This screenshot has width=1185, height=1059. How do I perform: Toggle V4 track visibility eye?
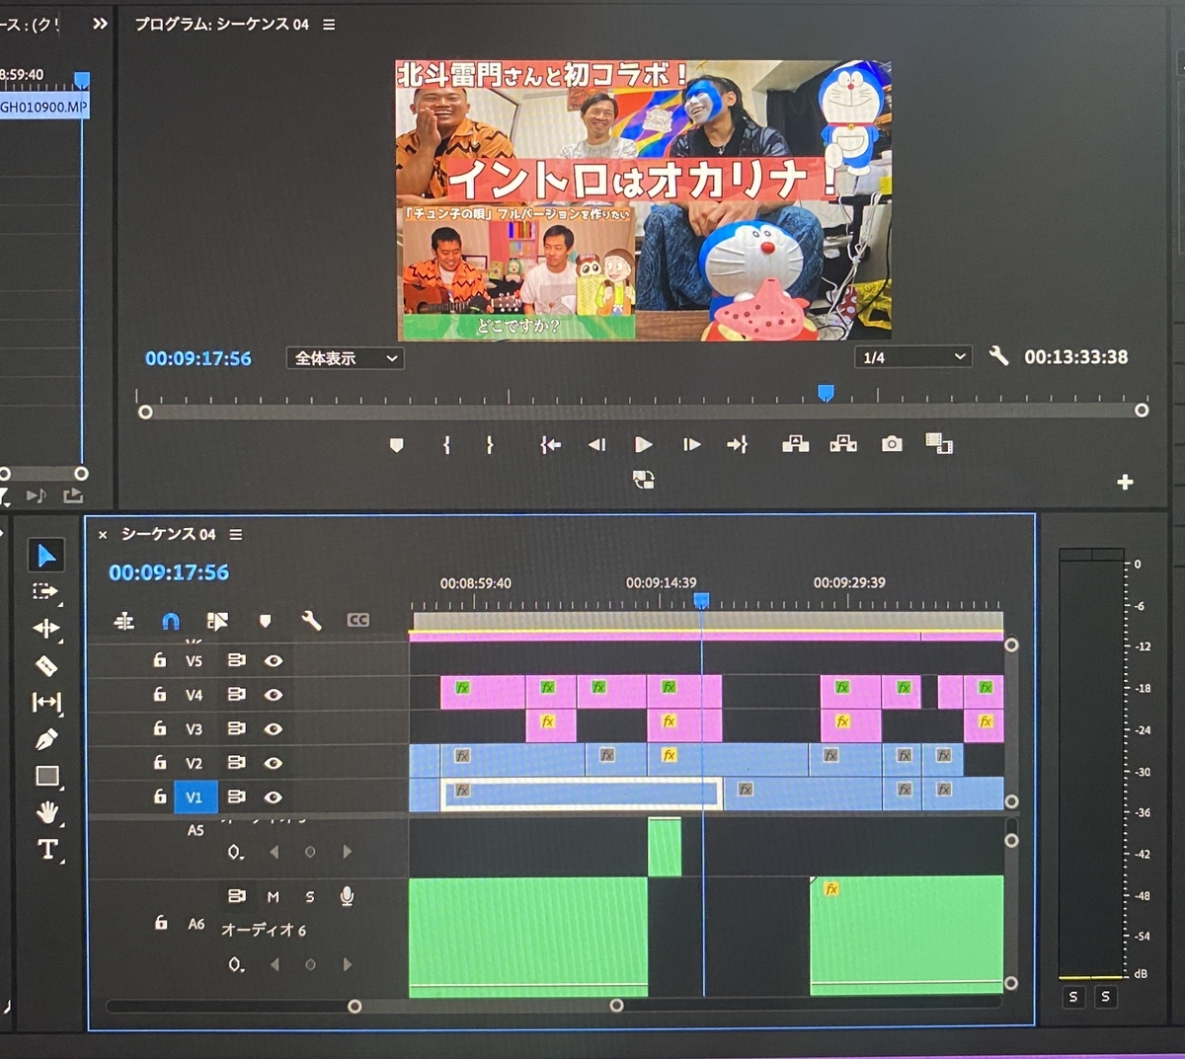(274, 695)
